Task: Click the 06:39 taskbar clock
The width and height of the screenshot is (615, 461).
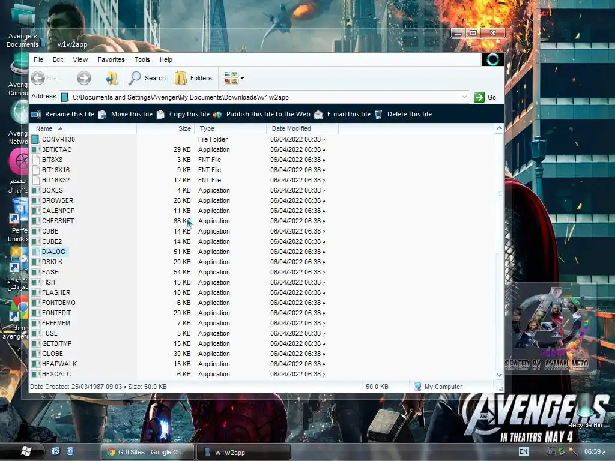Action: 595,451
